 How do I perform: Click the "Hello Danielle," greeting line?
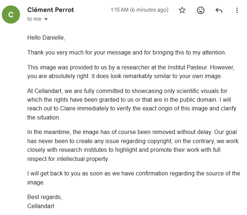[x=46, y=37]
